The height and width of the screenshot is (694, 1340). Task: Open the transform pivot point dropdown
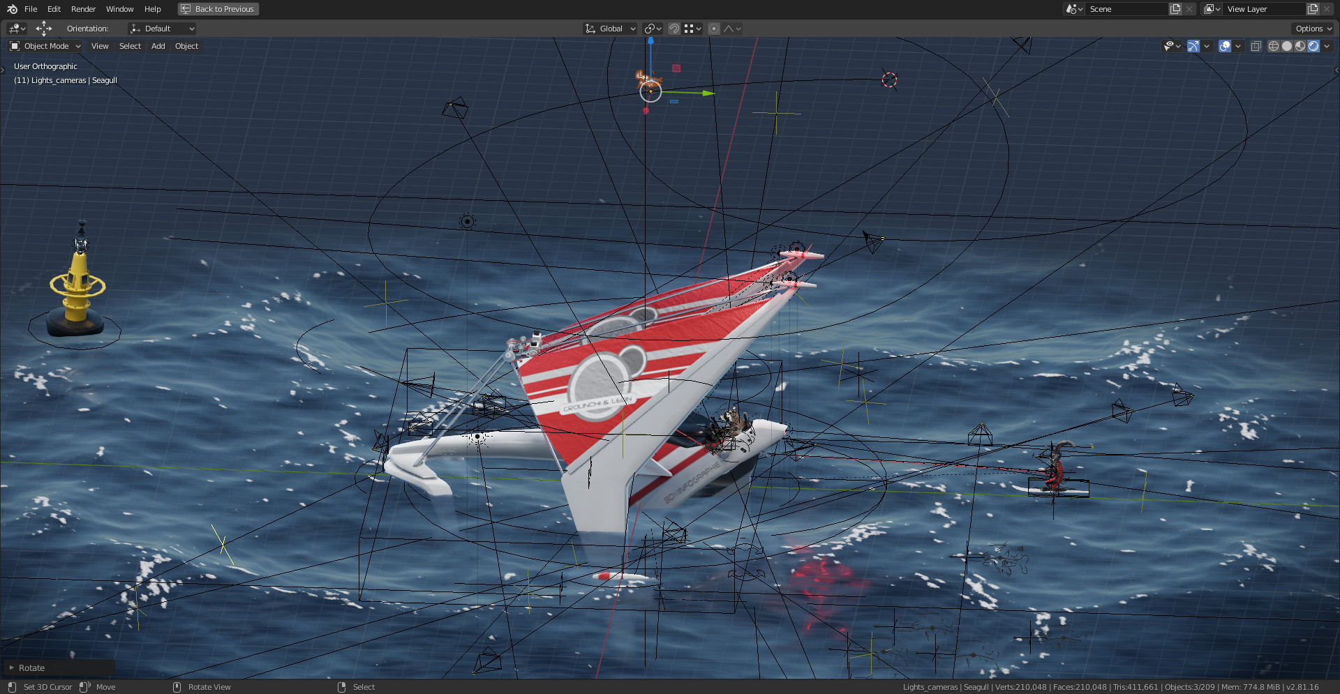[x=653, y=29]
